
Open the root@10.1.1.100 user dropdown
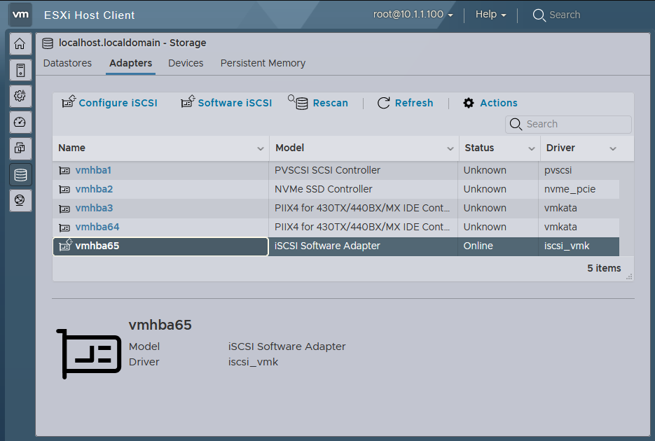tap(413, 15)
